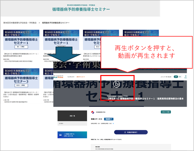194x151 pixels.
Task: Switch language toggle to EN
Action: (x=180, y=77)
